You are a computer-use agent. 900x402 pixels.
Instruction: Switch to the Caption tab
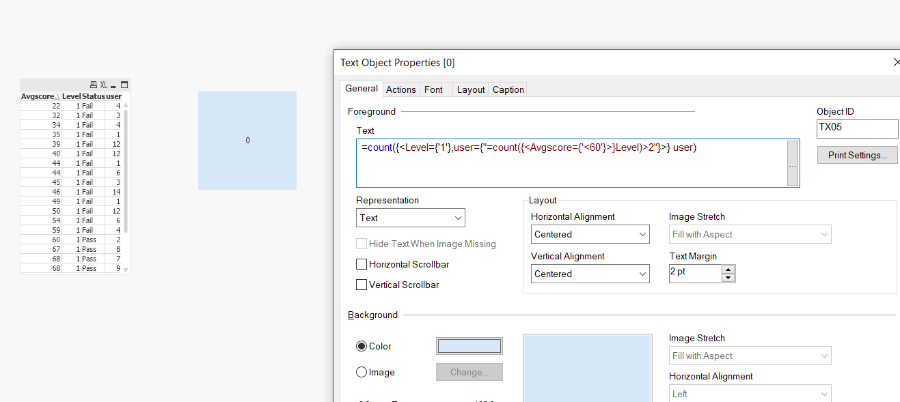(x=508, y=89)
